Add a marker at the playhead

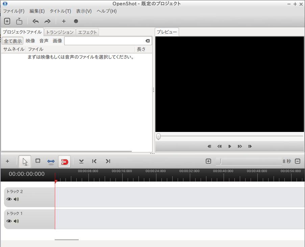[81, 161]
